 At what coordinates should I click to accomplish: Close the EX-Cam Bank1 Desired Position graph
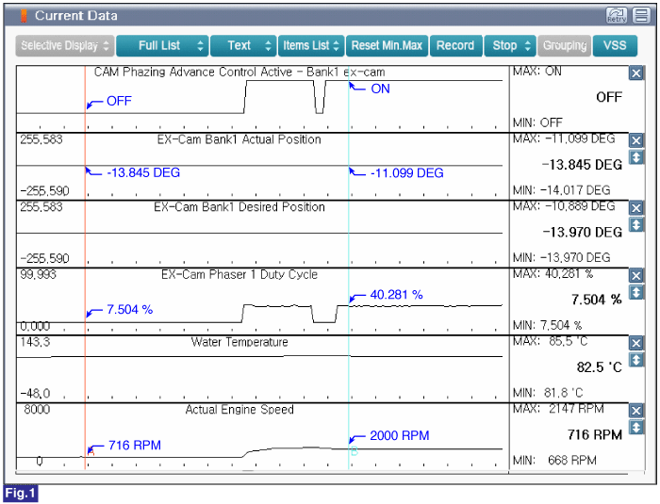point(635,208)
